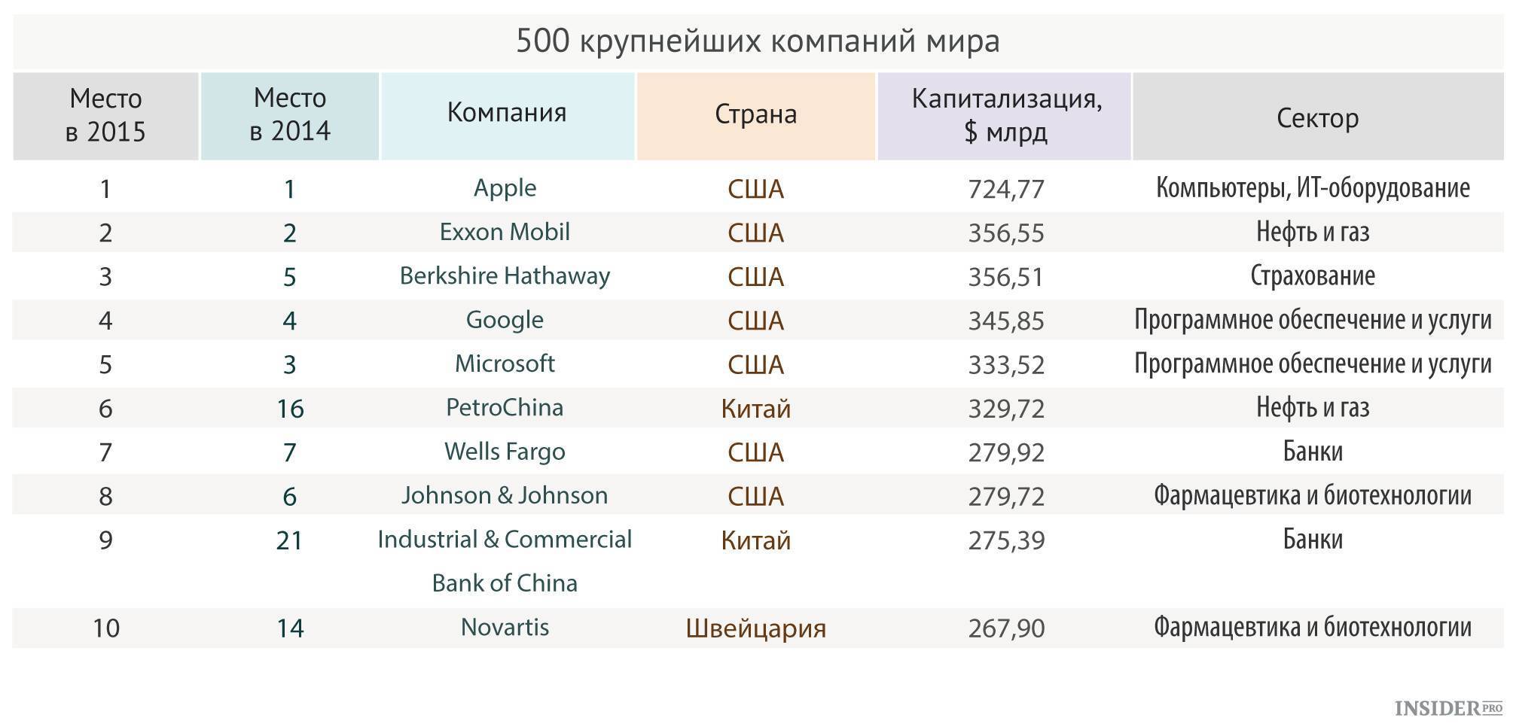This screenshot has width=1513, height=724.
Task: Select the Exxon Mobil company name
Action: tap(505, 232)
